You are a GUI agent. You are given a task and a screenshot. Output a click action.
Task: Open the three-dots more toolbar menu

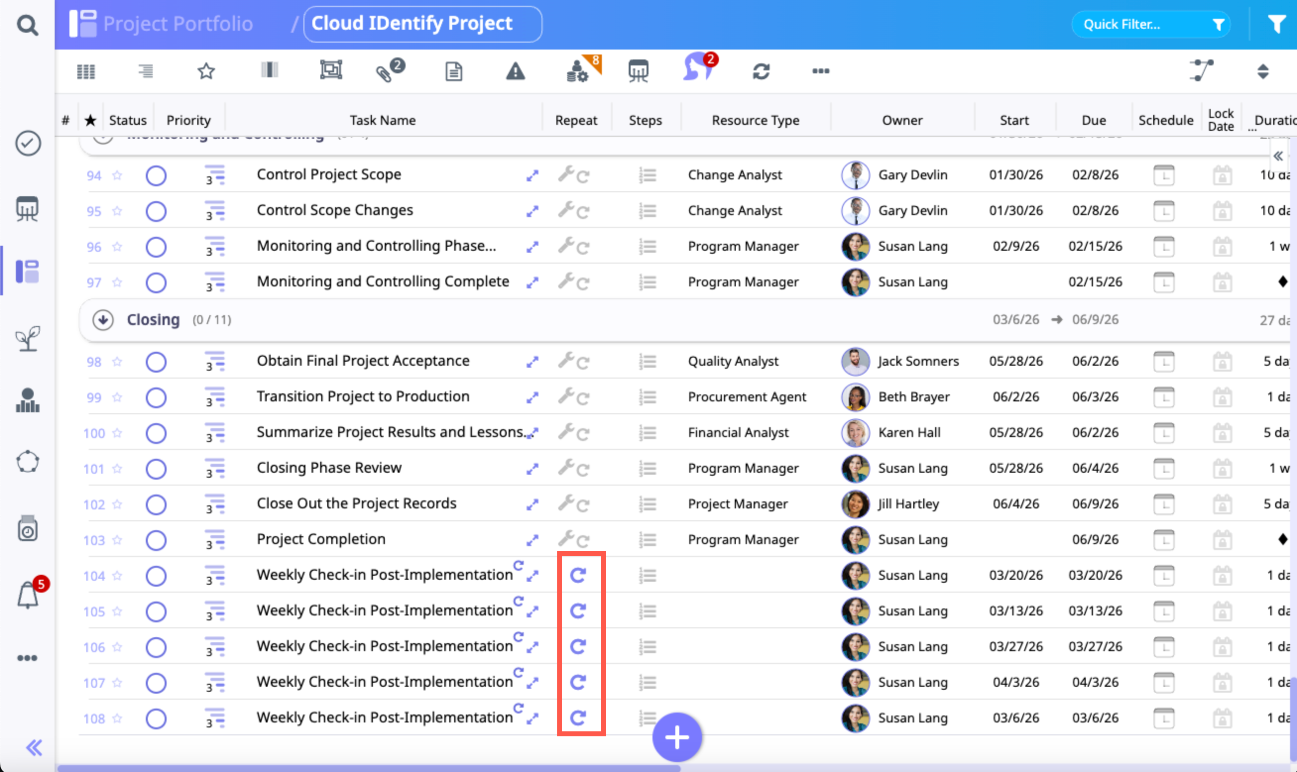tap(820, 71)
